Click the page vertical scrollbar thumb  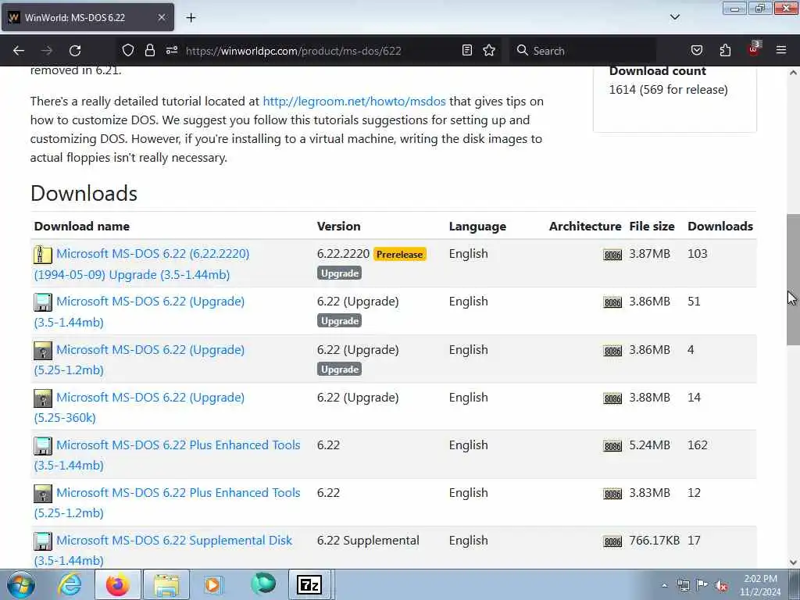(x=793, y=280)
